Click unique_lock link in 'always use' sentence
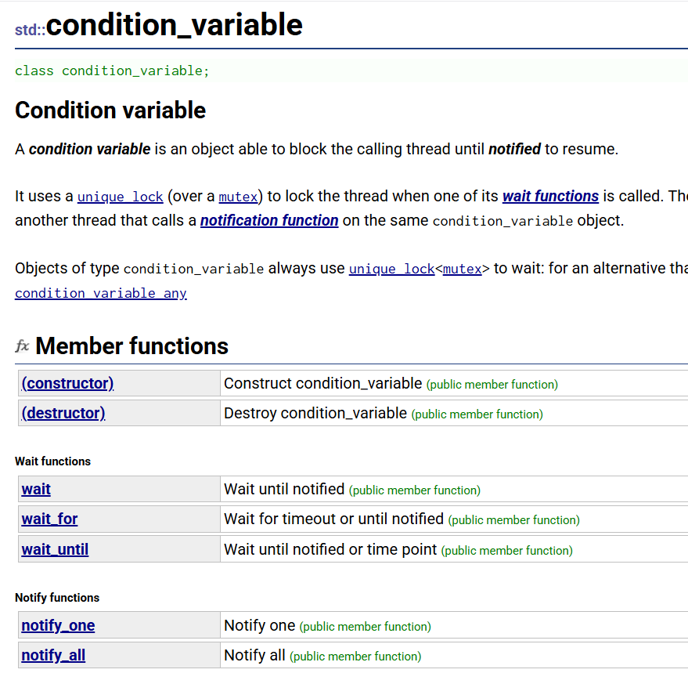 tap(392, 269)
